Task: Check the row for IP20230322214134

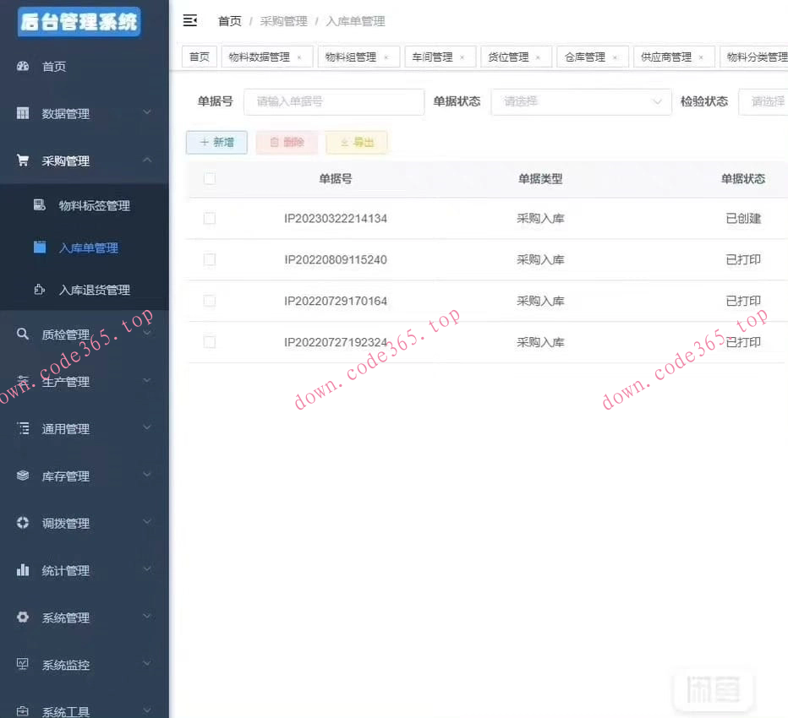Action: (x=209, y=218)
